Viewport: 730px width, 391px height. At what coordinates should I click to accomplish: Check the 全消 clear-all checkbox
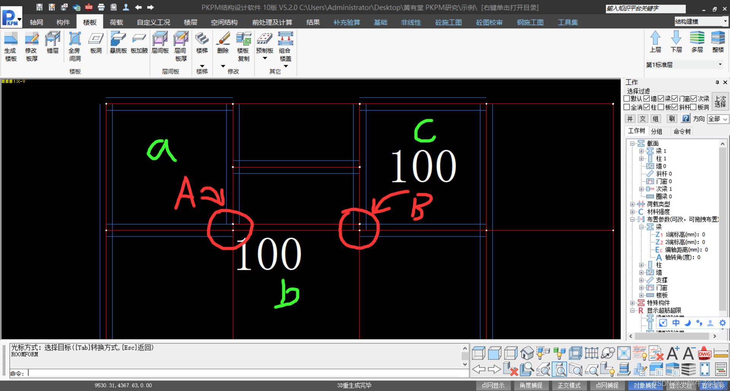pos(627,107)
